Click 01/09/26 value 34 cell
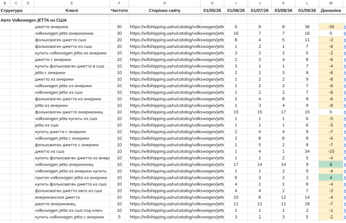 [x=307, y=151]
